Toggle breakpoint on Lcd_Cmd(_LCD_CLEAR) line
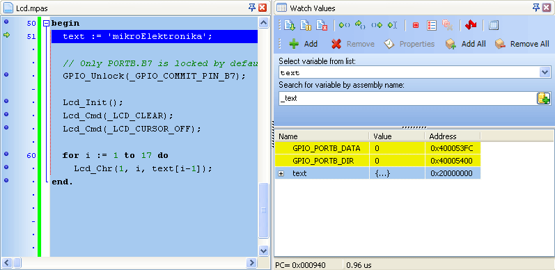 coord(6,114)
